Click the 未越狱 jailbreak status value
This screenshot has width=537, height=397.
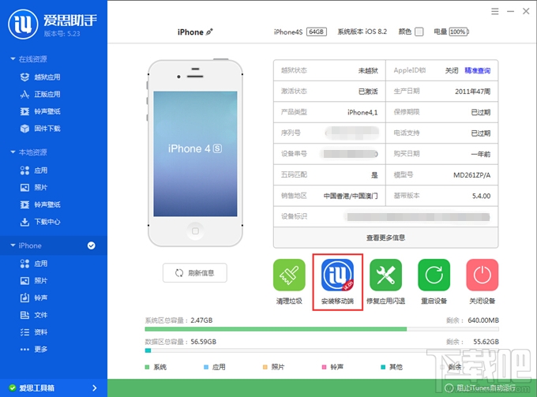[368, 70]
